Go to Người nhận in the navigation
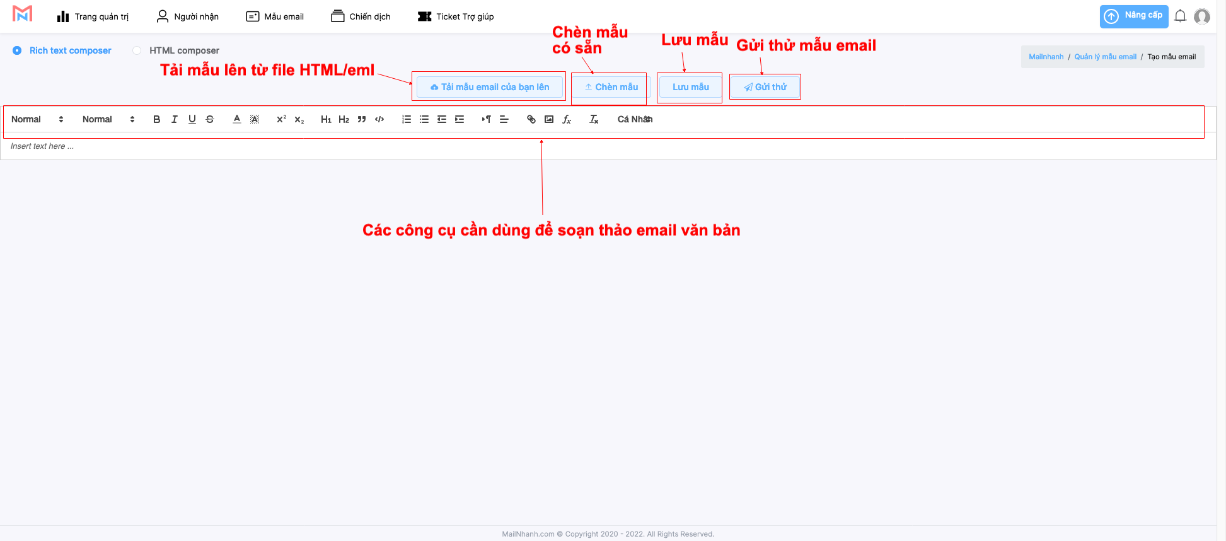 [x=187, y=16]
